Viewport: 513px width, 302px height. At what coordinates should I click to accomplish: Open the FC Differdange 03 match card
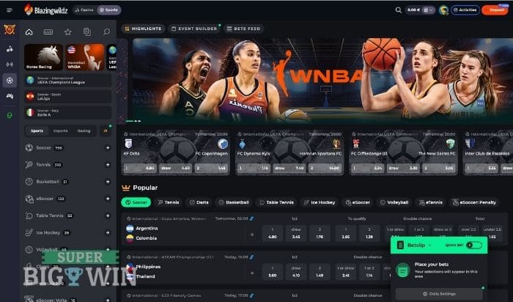[x=403, y=152]
